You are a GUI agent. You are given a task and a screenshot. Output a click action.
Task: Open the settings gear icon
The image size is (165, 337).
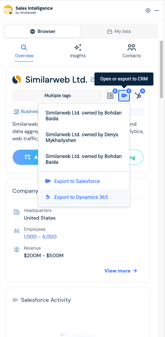coord(148,10)
